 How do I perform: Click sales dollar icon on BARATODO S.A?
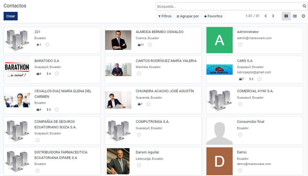tap(49, 74)
